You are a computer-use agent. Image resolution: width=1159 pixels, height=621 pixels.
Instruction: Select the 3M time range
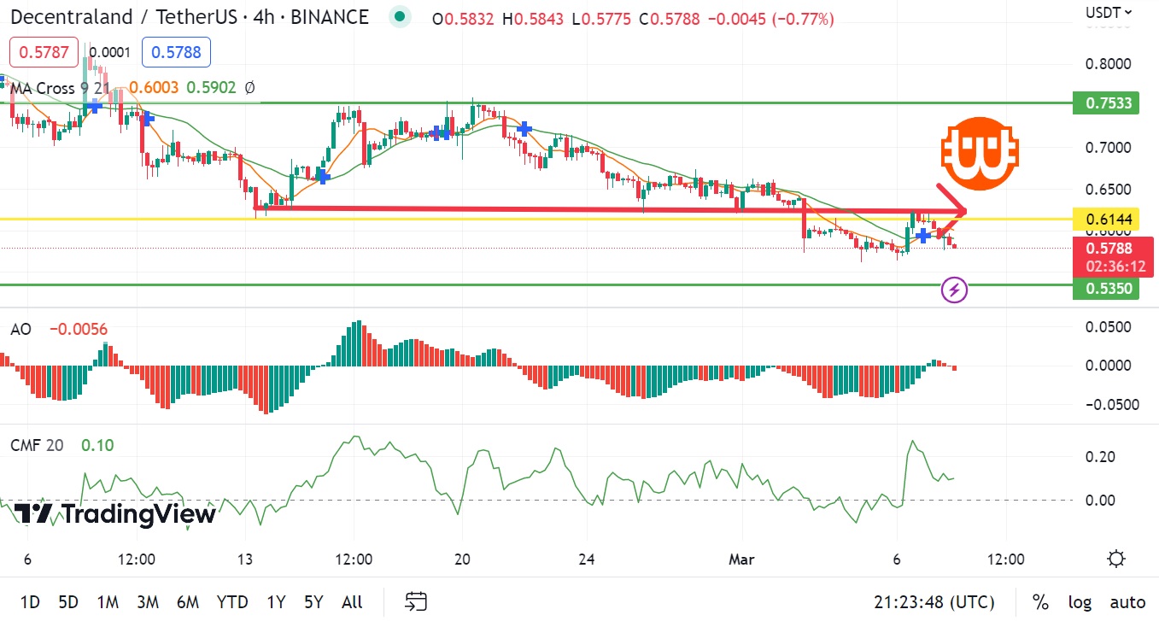tap(148, 602)
